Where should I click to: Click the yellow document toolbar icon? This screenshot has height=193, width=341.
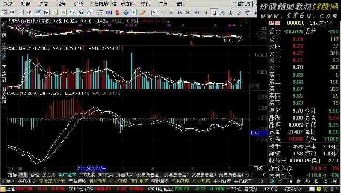tap(55, 13)
